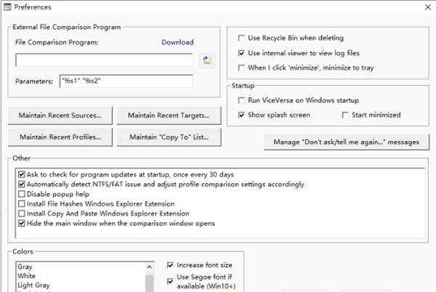Enable Run ViceVersa on Windows startup
The image size is (436, 292).
coord(241,100)
